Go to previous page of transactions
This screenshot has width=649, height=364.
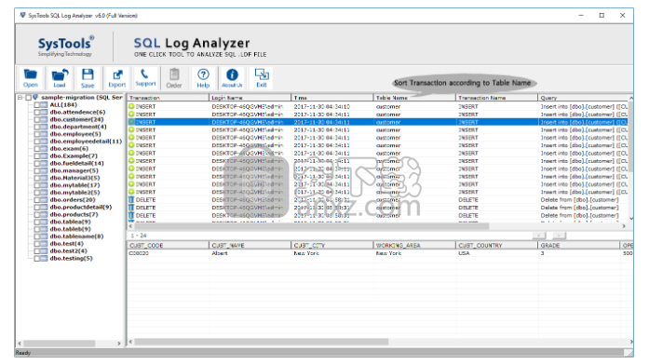click(x=539, y=236)
